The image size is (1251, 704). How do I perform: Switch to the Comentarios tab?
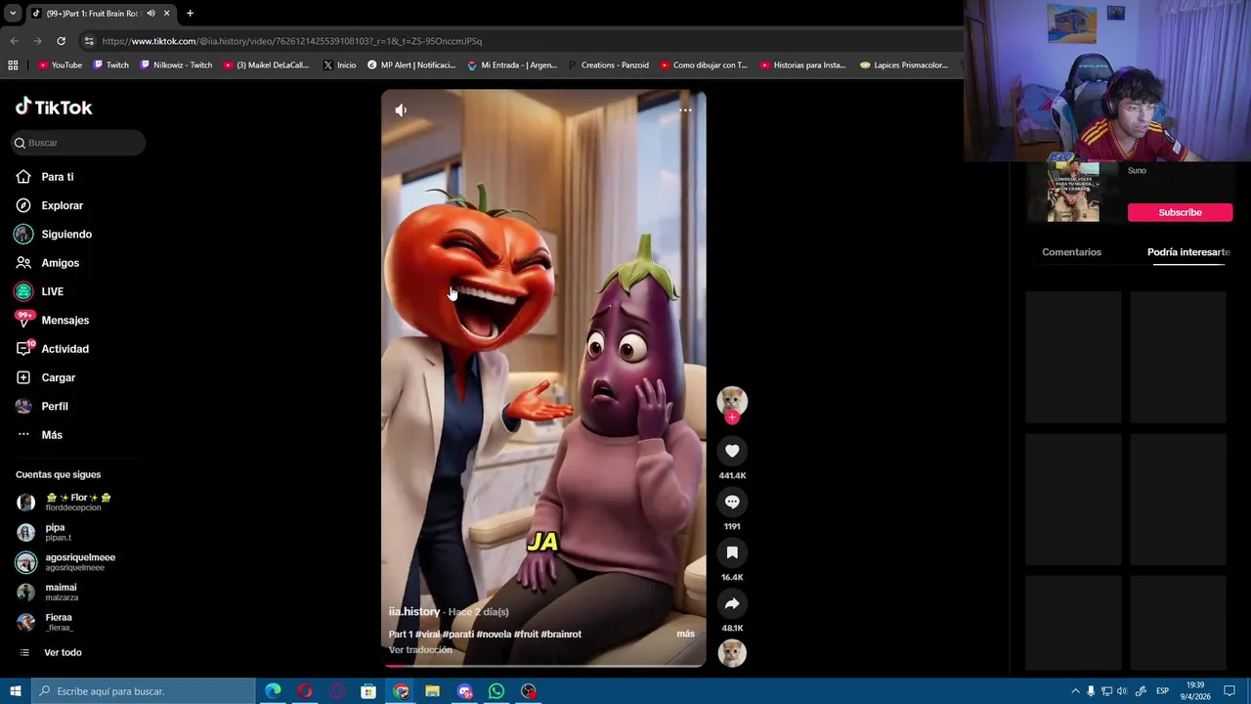(x=1071, y=252)
